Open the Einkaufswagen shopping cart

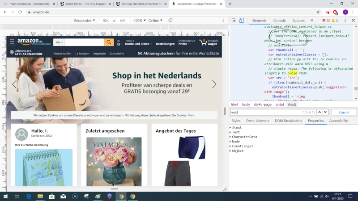pos(209,42)
